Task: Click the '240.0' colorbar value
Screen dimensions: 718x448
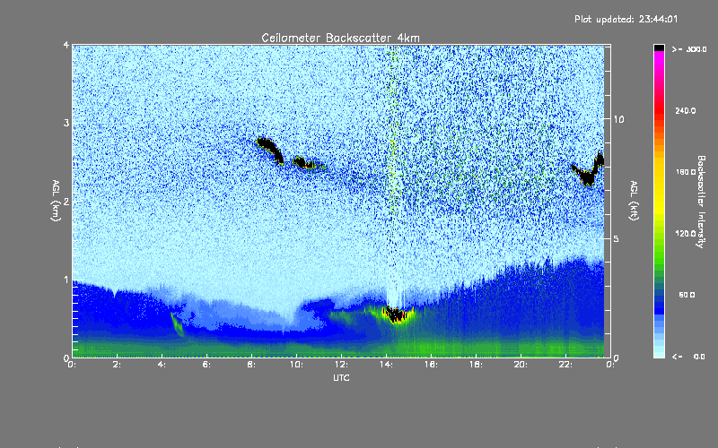Action: point(686,111)
